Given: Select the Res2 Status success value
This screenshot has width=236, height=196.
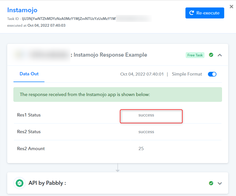Looking at the screenshot, I should (x=146, y=132).
